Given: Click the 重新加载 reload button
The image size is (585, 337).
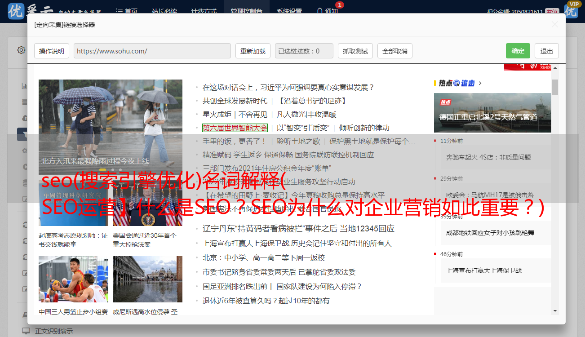Looking at the screenshot, I should [x=253, y=51].
